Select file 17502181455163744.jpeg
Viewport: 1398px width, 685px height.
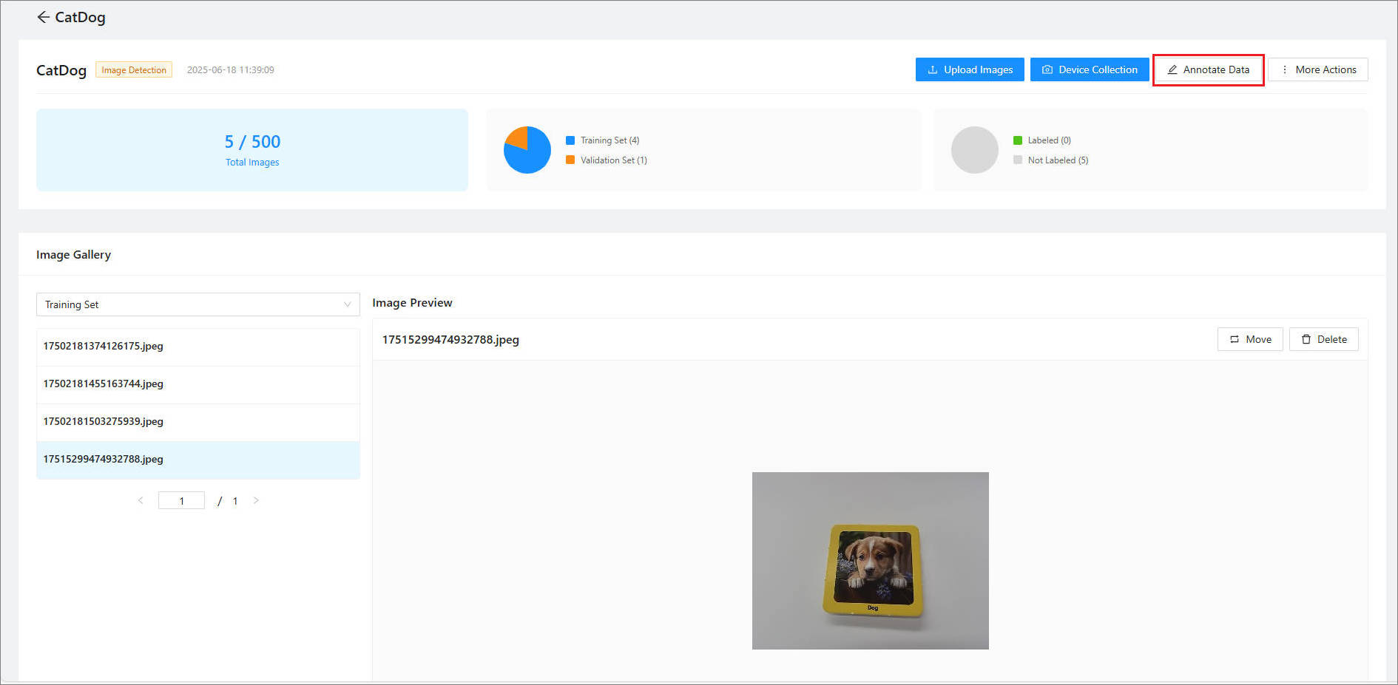[x=197, y=384]
